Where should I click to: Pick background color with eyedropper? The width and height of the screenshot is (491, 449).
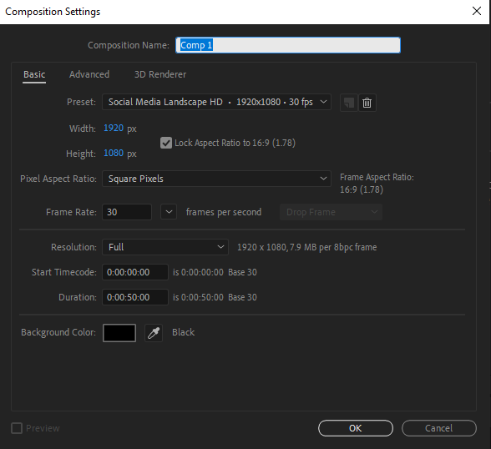click(x=154, y=333)
